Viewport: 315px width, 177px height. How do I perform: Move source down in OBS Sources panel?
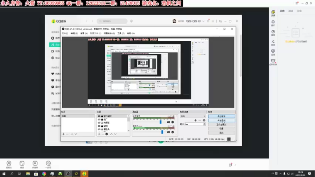pyautogui.click(x=115, y=134)
